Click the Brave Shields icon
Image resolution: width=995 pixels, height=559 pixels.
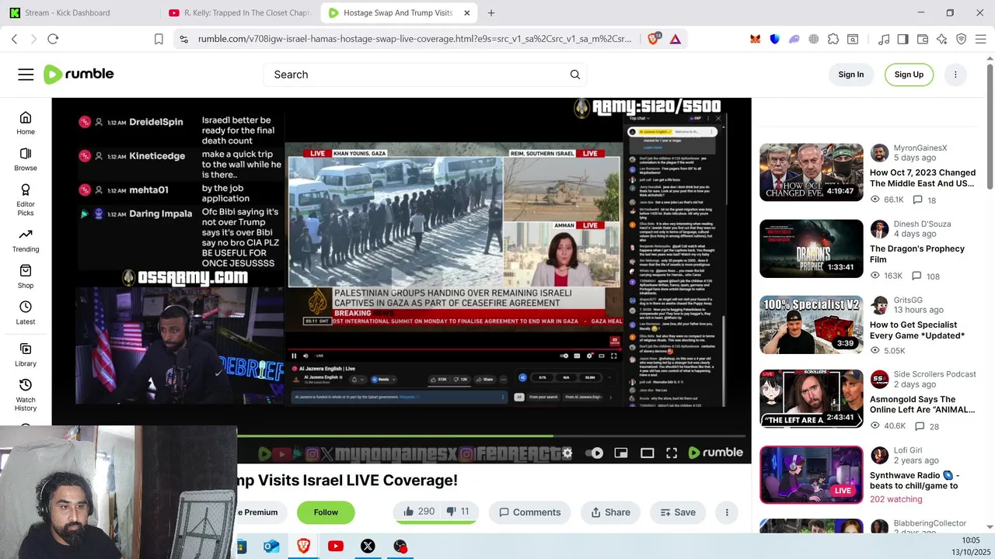[655, 39]
